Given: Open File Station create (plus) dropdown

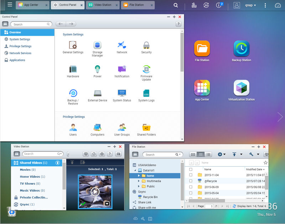Looking at the screenshot, I should (222, 154).
